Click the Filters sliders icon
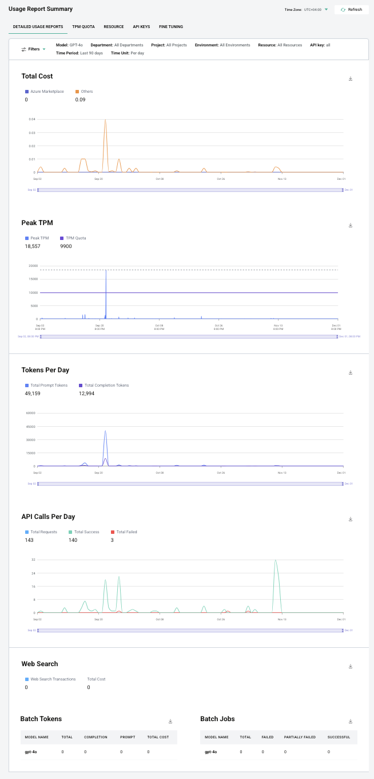This screenshot has height=779, width=374. (x=23, y=49)
